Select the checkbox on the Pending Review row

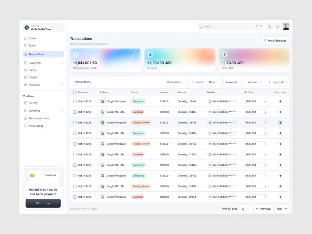tap(75, 122)
